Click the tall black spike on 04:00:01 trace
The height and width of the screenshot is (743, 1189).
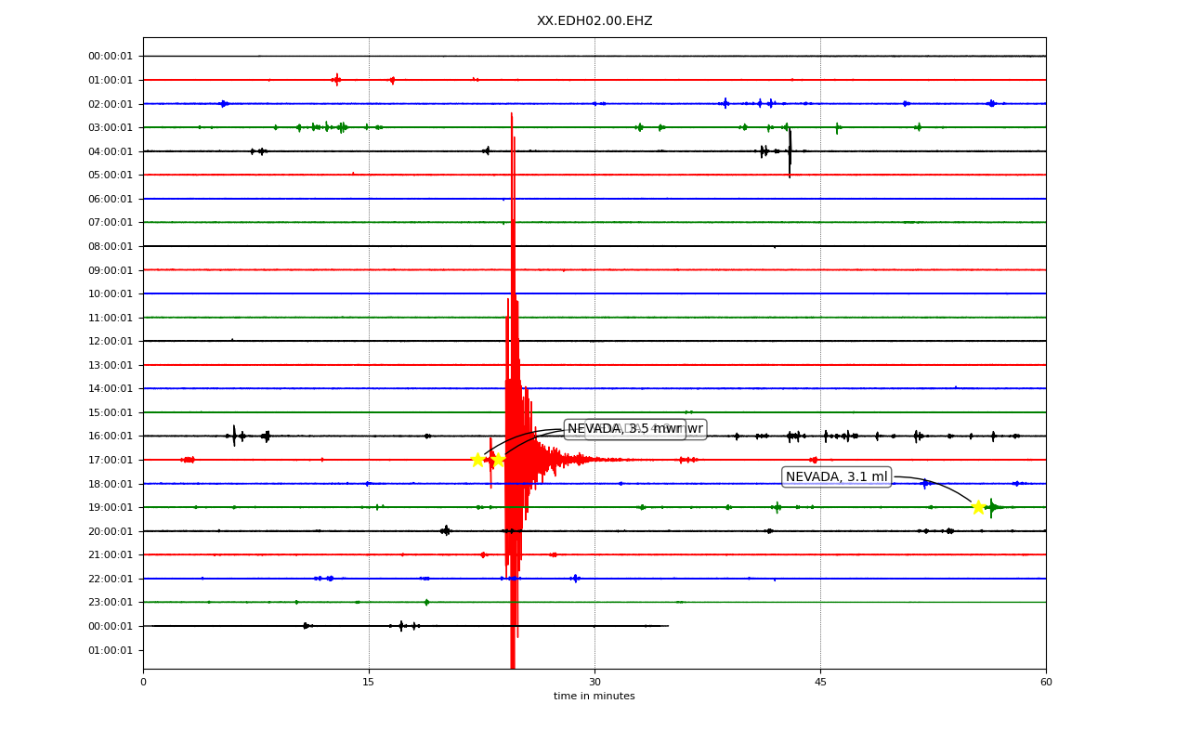coord(790,151)
